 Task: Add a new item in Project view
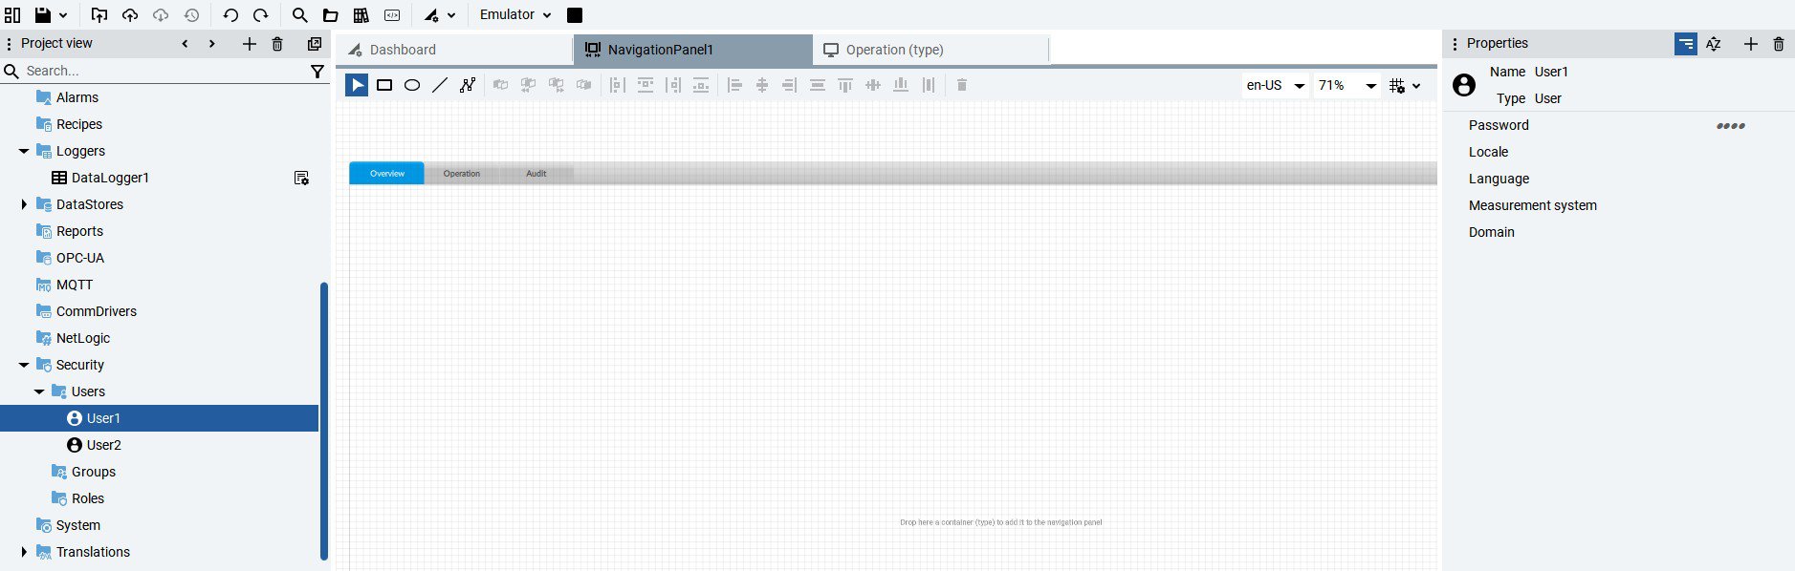pyautogui.click(x=249, y=44)
